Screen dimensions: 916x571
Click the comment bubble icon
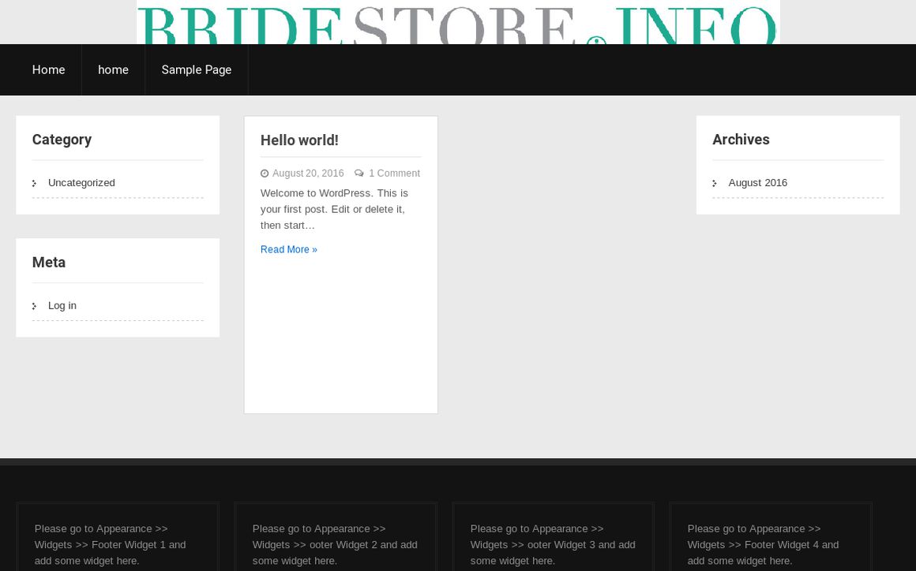point(359,174)
